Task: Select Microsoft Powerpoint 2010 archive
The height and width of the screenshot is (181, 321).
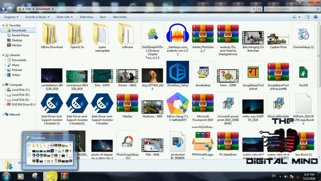Action: [203, 111]
